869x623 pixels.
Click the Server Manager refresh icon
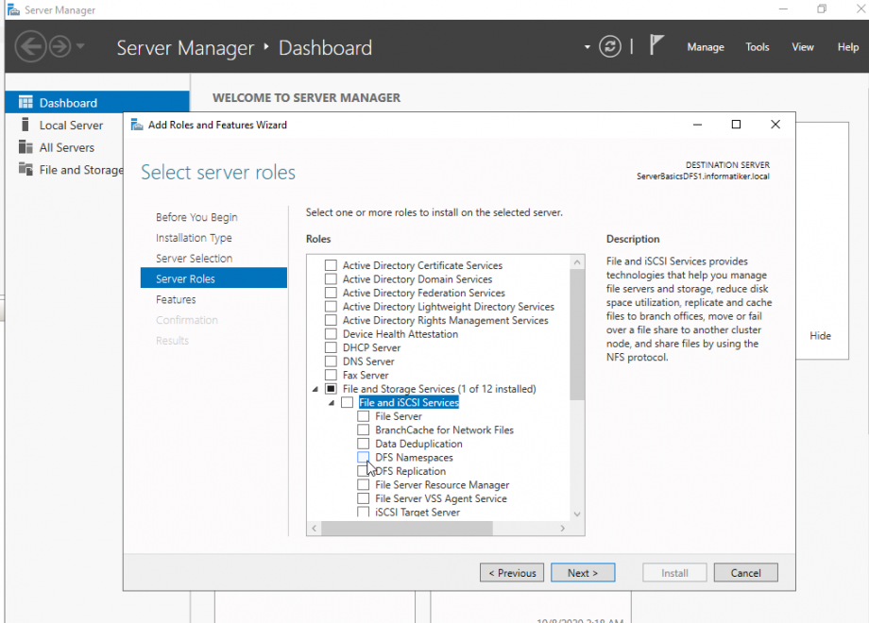click(610, 46)
